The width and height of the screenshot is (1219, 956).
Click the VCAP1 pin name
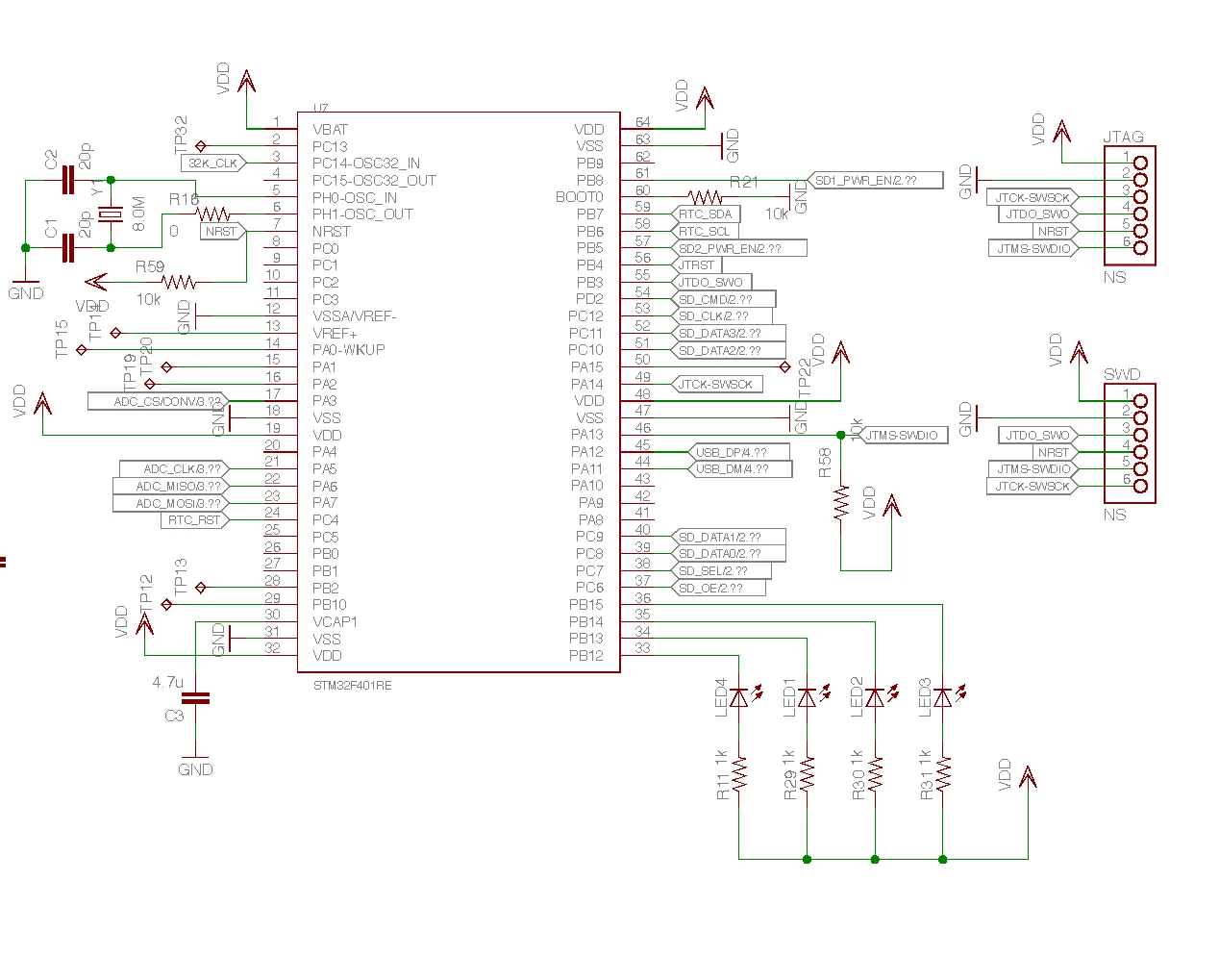click(335, 622)
